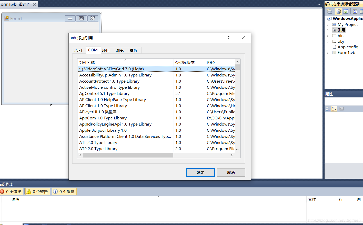Select AccountProtect 1.0 Type Library row
The image size is (363, 225).
pyautogui.click(x=156, y=81)
